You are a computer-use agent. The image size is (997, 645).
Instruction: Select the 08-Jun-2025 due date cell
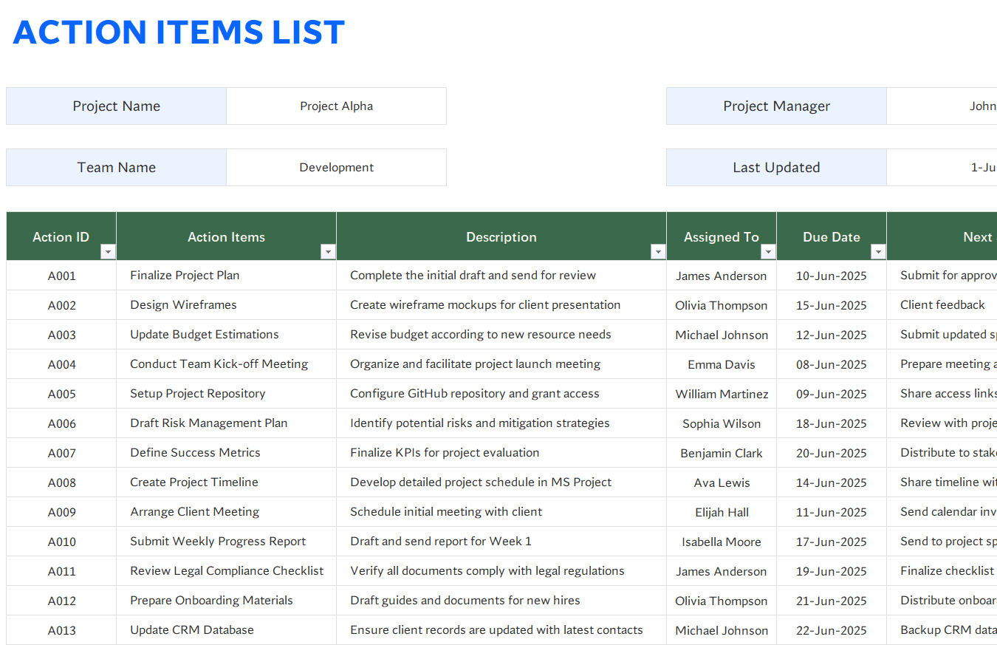point(832,364)
